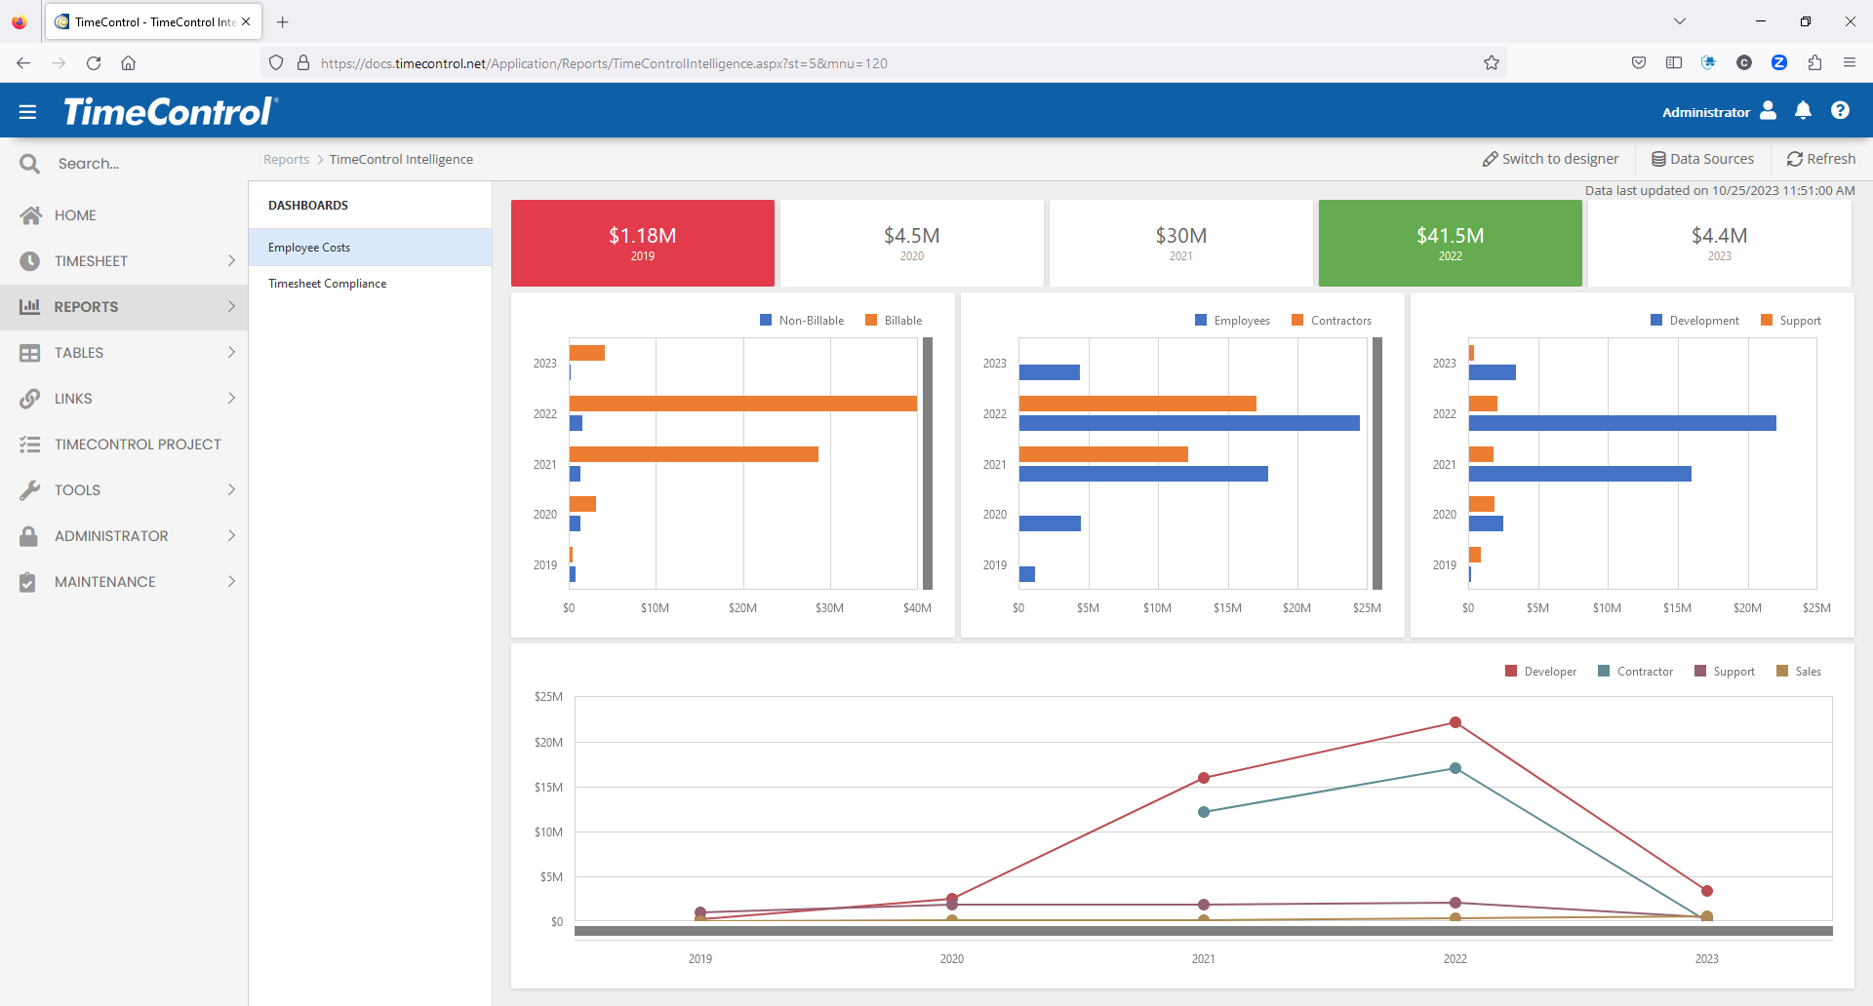Click the Links chain icon in sidebar
This screenshot has width=1873, height=1006.
tap(30, 399)
